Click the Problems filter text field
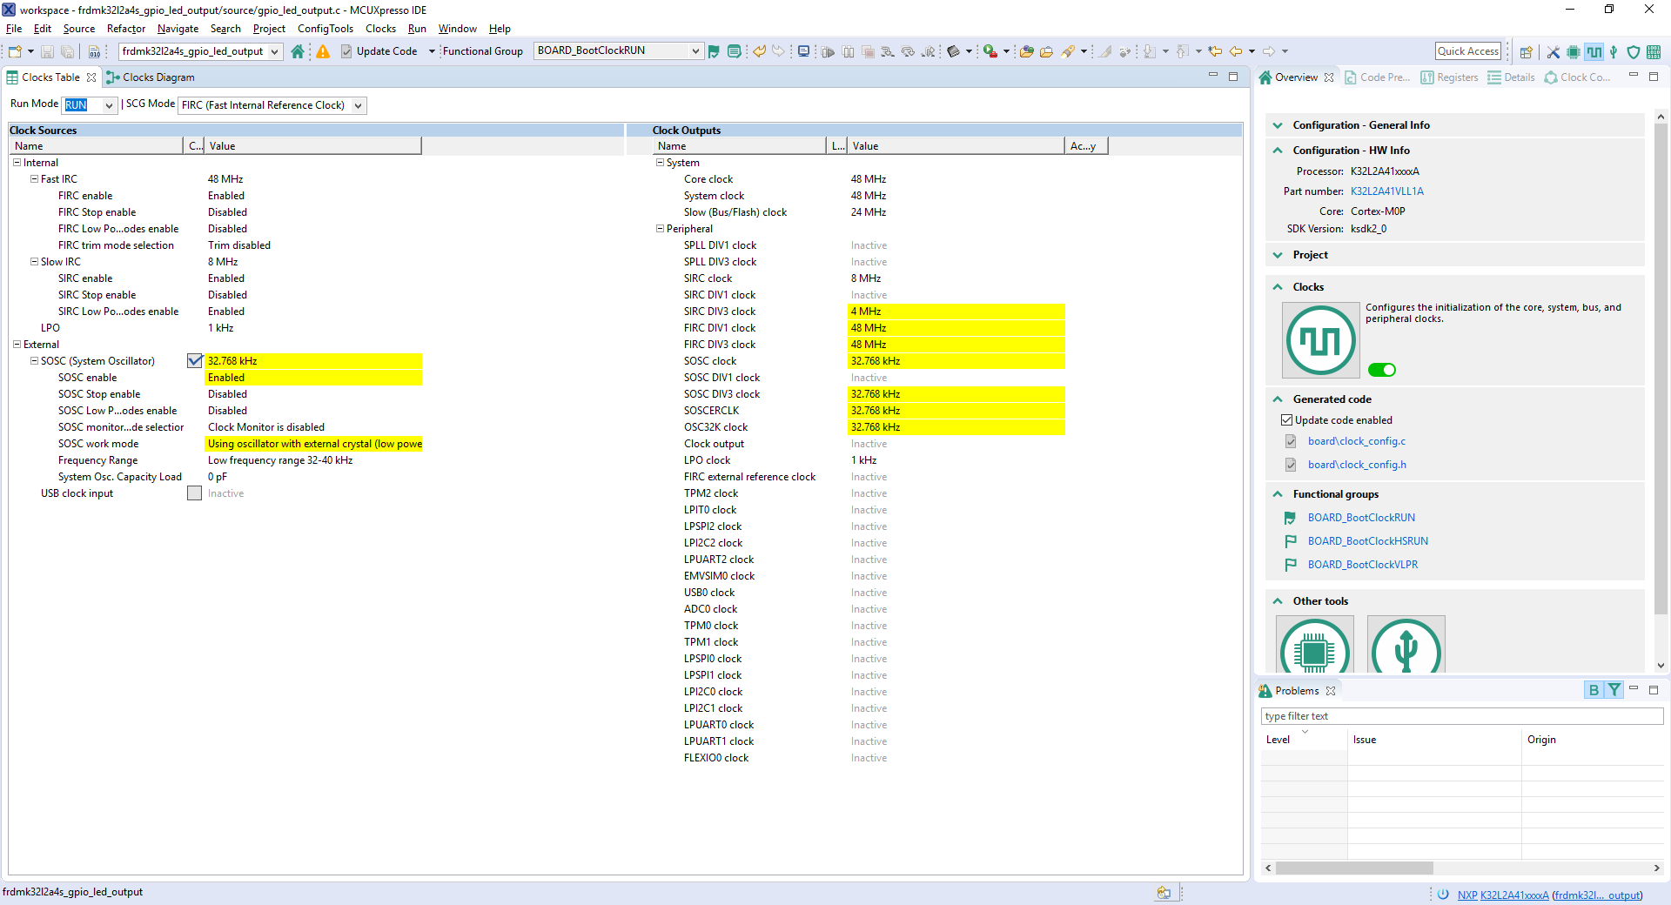Image resolution: width=1671 pixels, height=905 pixels. tap(1461, 716)
